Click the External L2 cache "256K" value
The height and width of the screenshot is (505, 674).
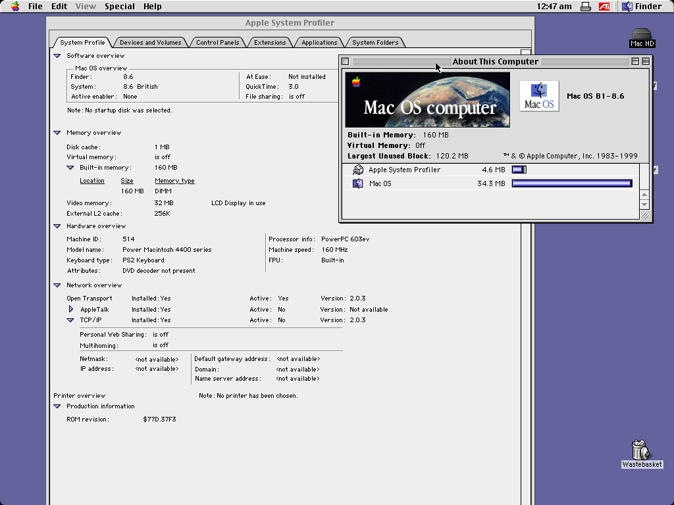[x=162, y=214]
